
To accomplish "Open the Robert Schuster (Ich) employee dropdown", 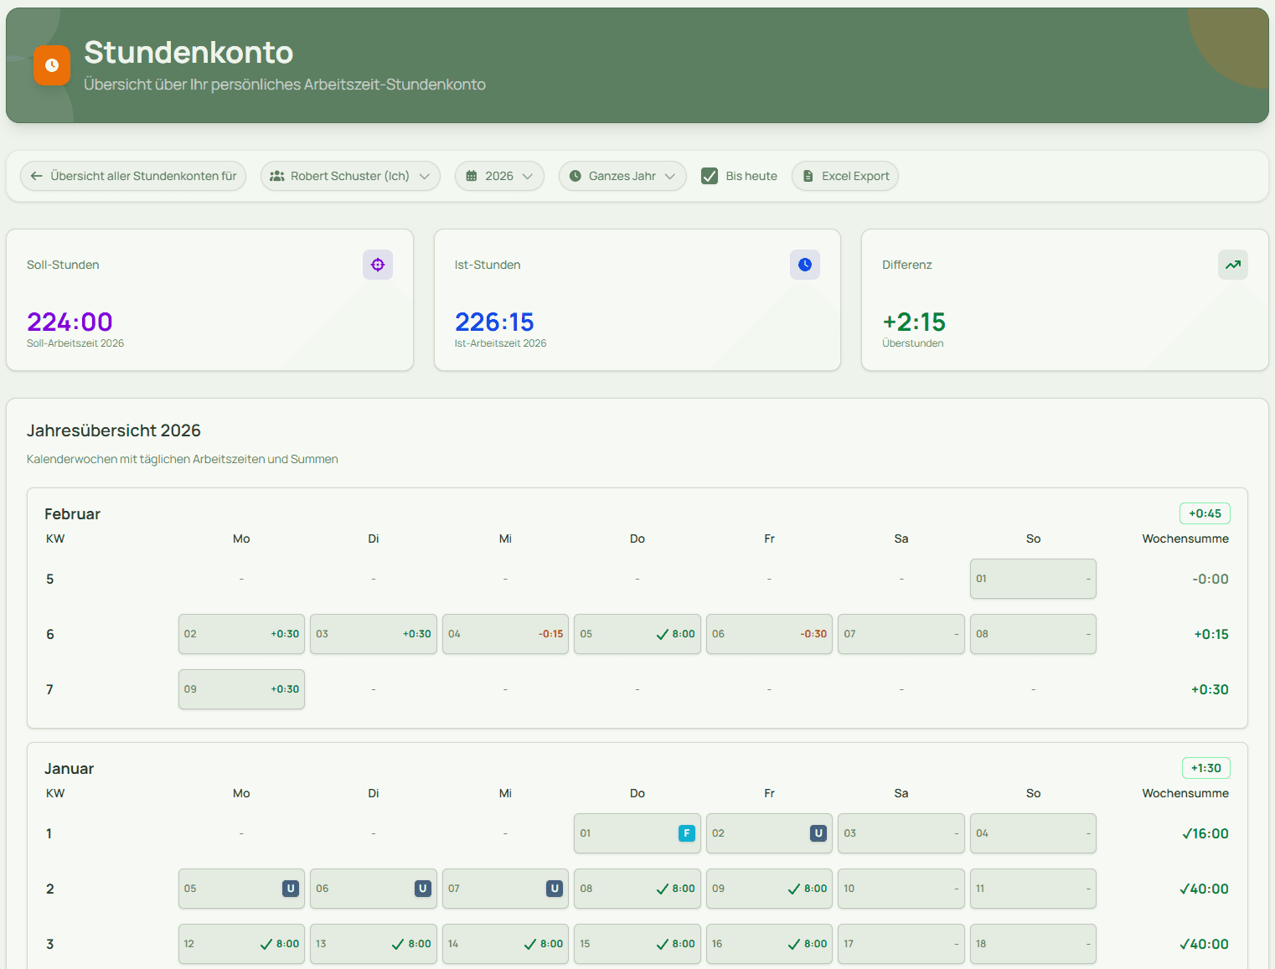I will click(x=350, y=176).
